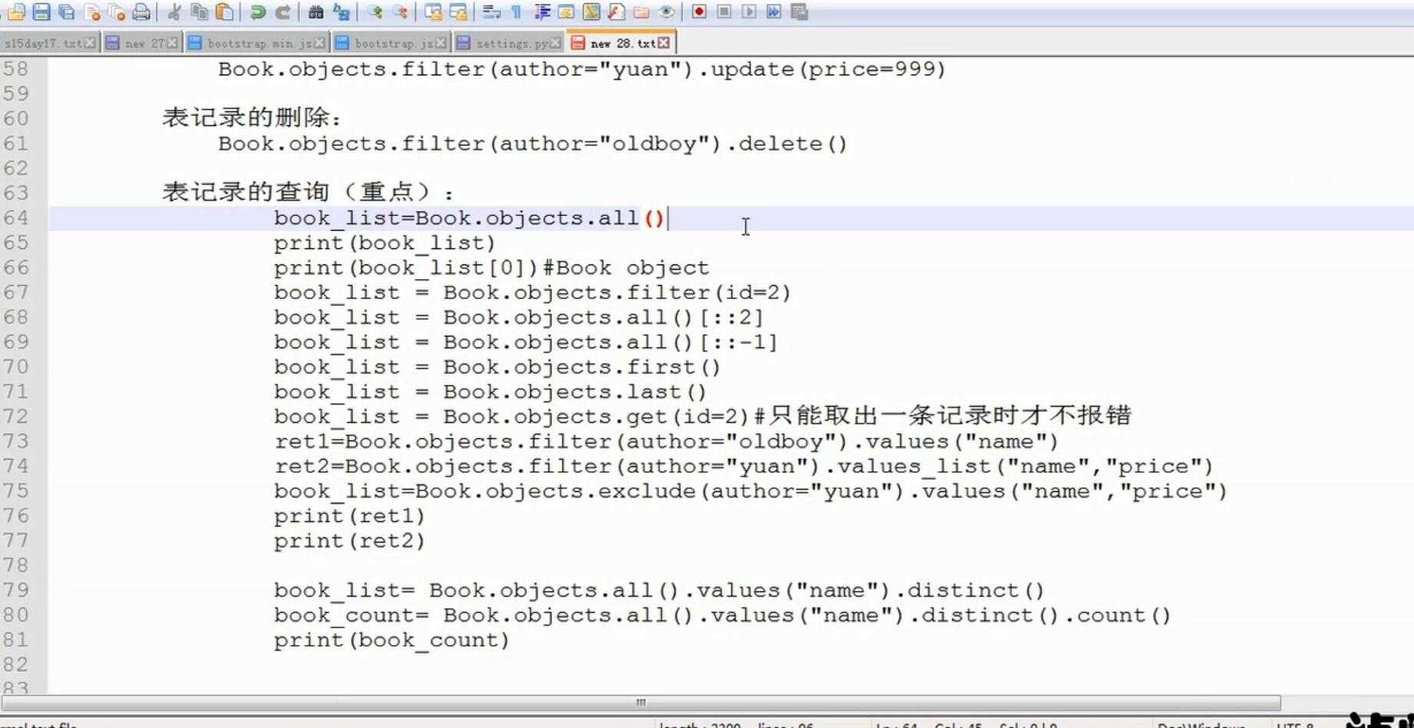This screenshot has height=728, width=1414.
Task: Click 'exclude' on line 75
Action: [646, 491]
